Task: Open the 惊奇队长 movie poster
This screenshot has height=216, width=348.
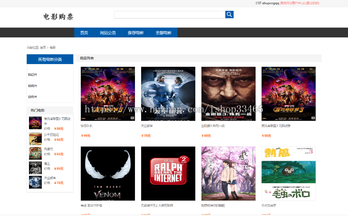Action: [108, 94]
